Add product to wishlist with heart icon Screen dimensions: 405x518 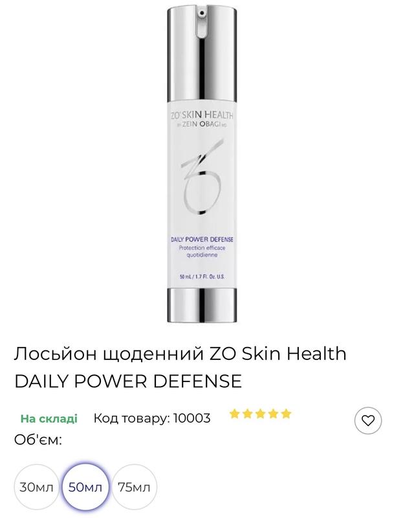point(368,420)
